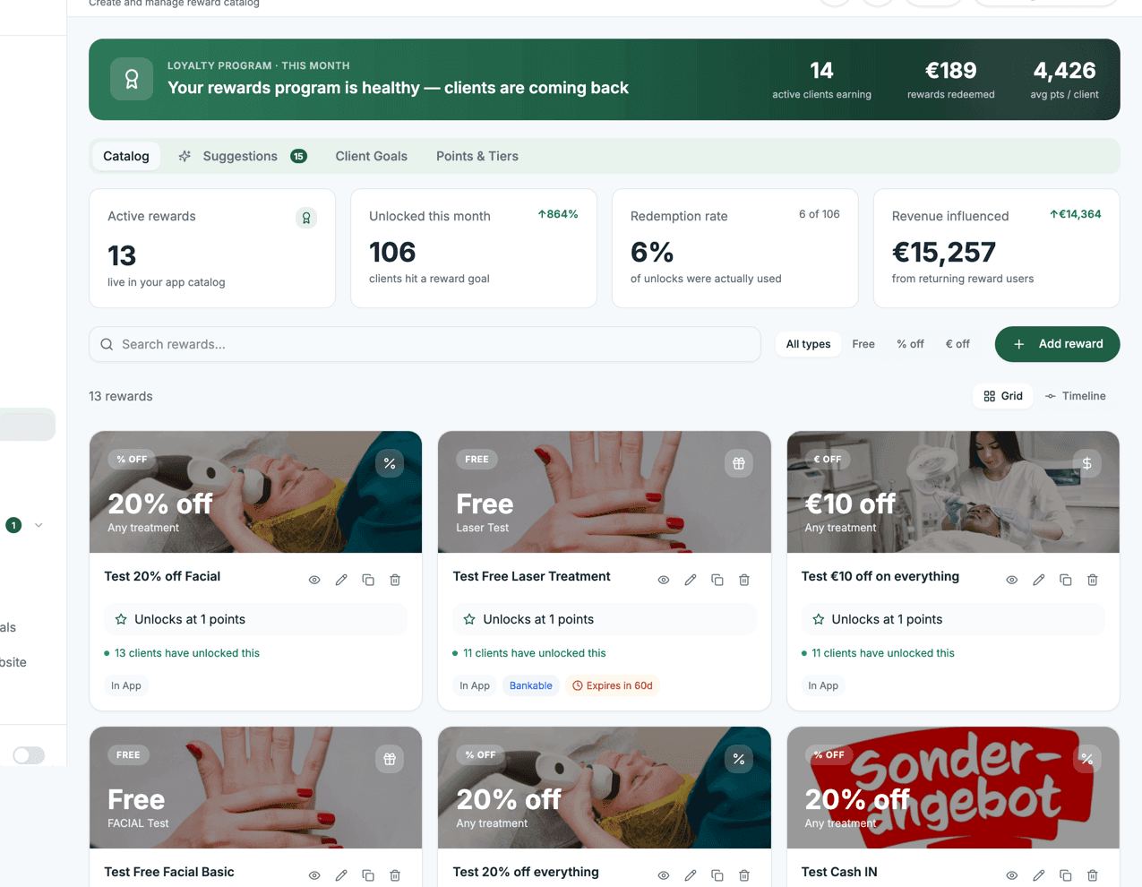Viewport: 1142px width, 887px height.
Task: Filter rewards by All types
Action: pos(808,344)
